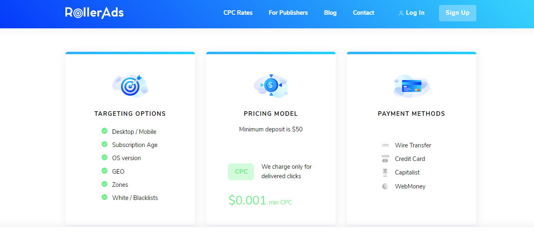Open the CPC Rates menu item
The width and height of the screenshot is (534, 232).
click(238, 13)
